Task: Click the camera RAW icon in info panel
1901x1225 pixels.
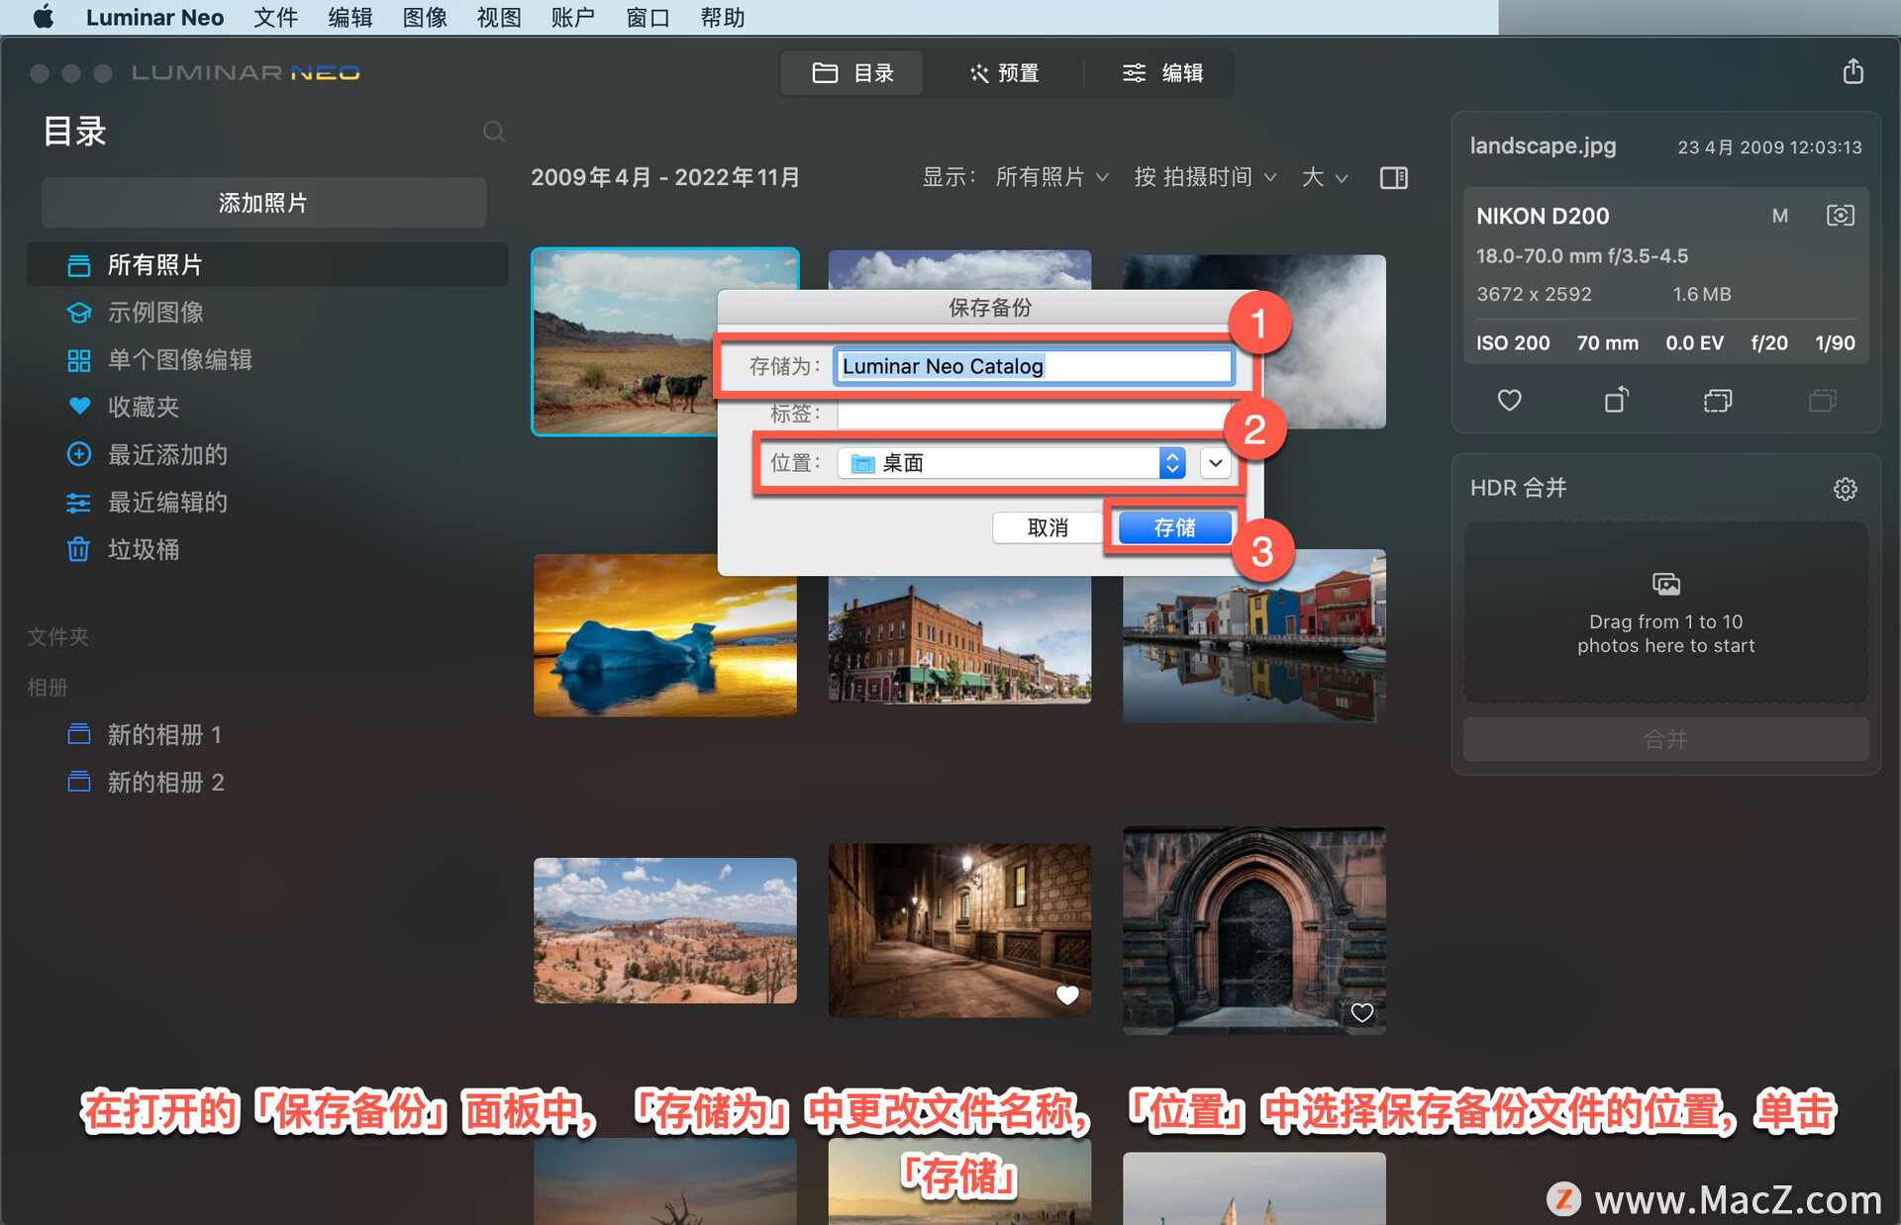Action: tap(1840, 216)
